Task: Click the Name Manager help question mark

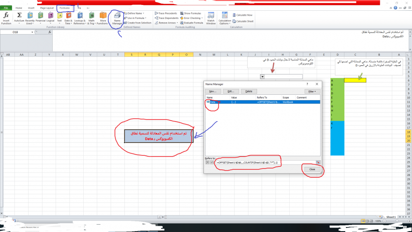Action: pos(307,84)
